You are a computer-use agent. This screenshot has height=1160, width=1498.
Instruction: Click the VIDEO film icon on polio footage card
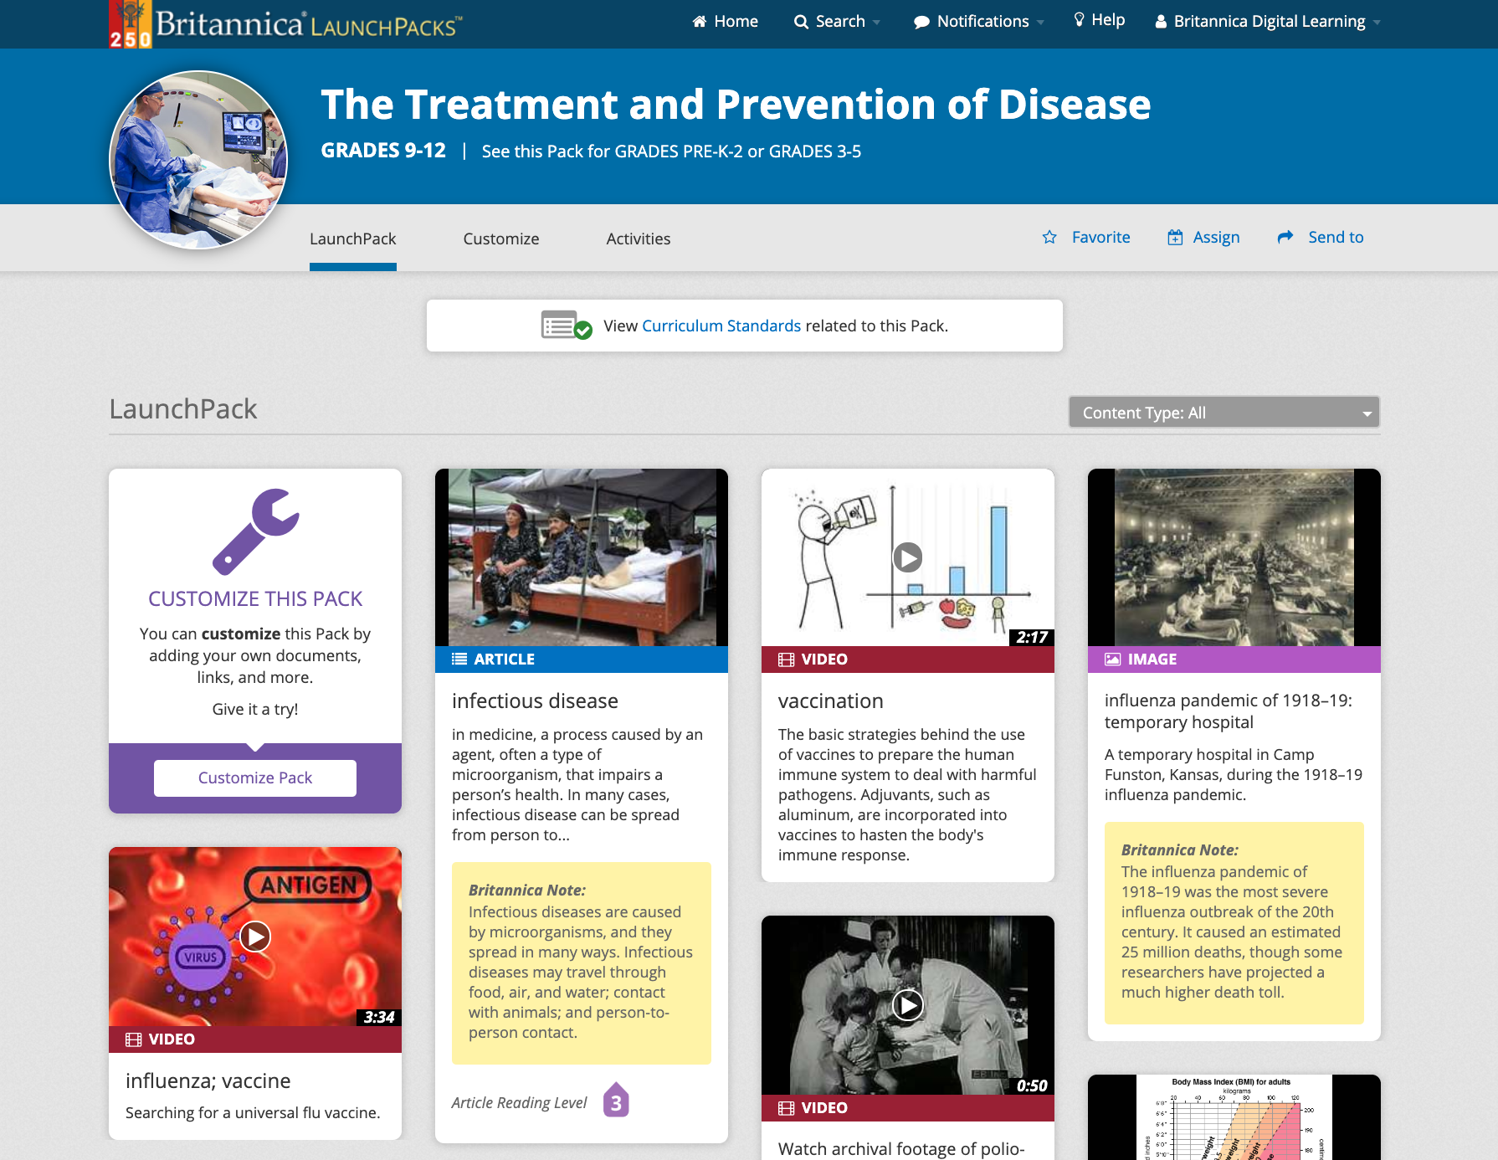[x=787, y=1108]
